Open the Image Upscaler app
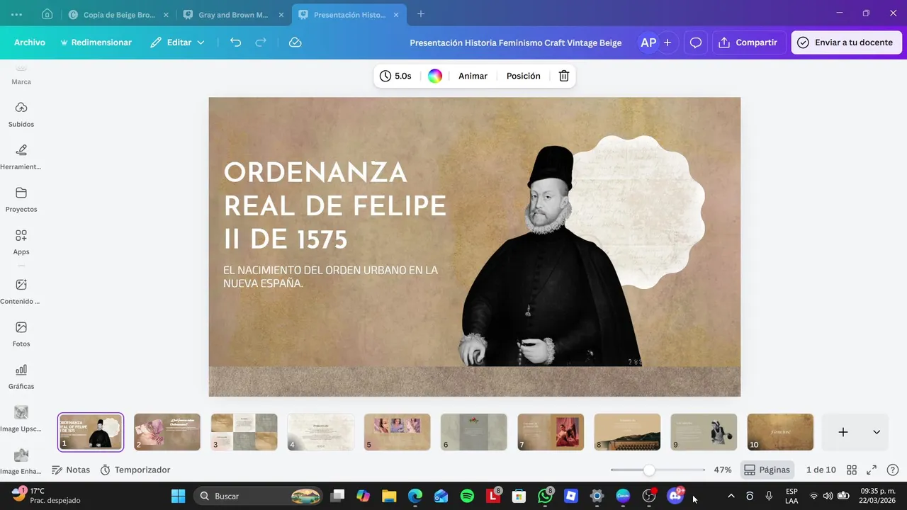Screen dimensions: 907x510 pyautogui.click(x=21, y=419)
